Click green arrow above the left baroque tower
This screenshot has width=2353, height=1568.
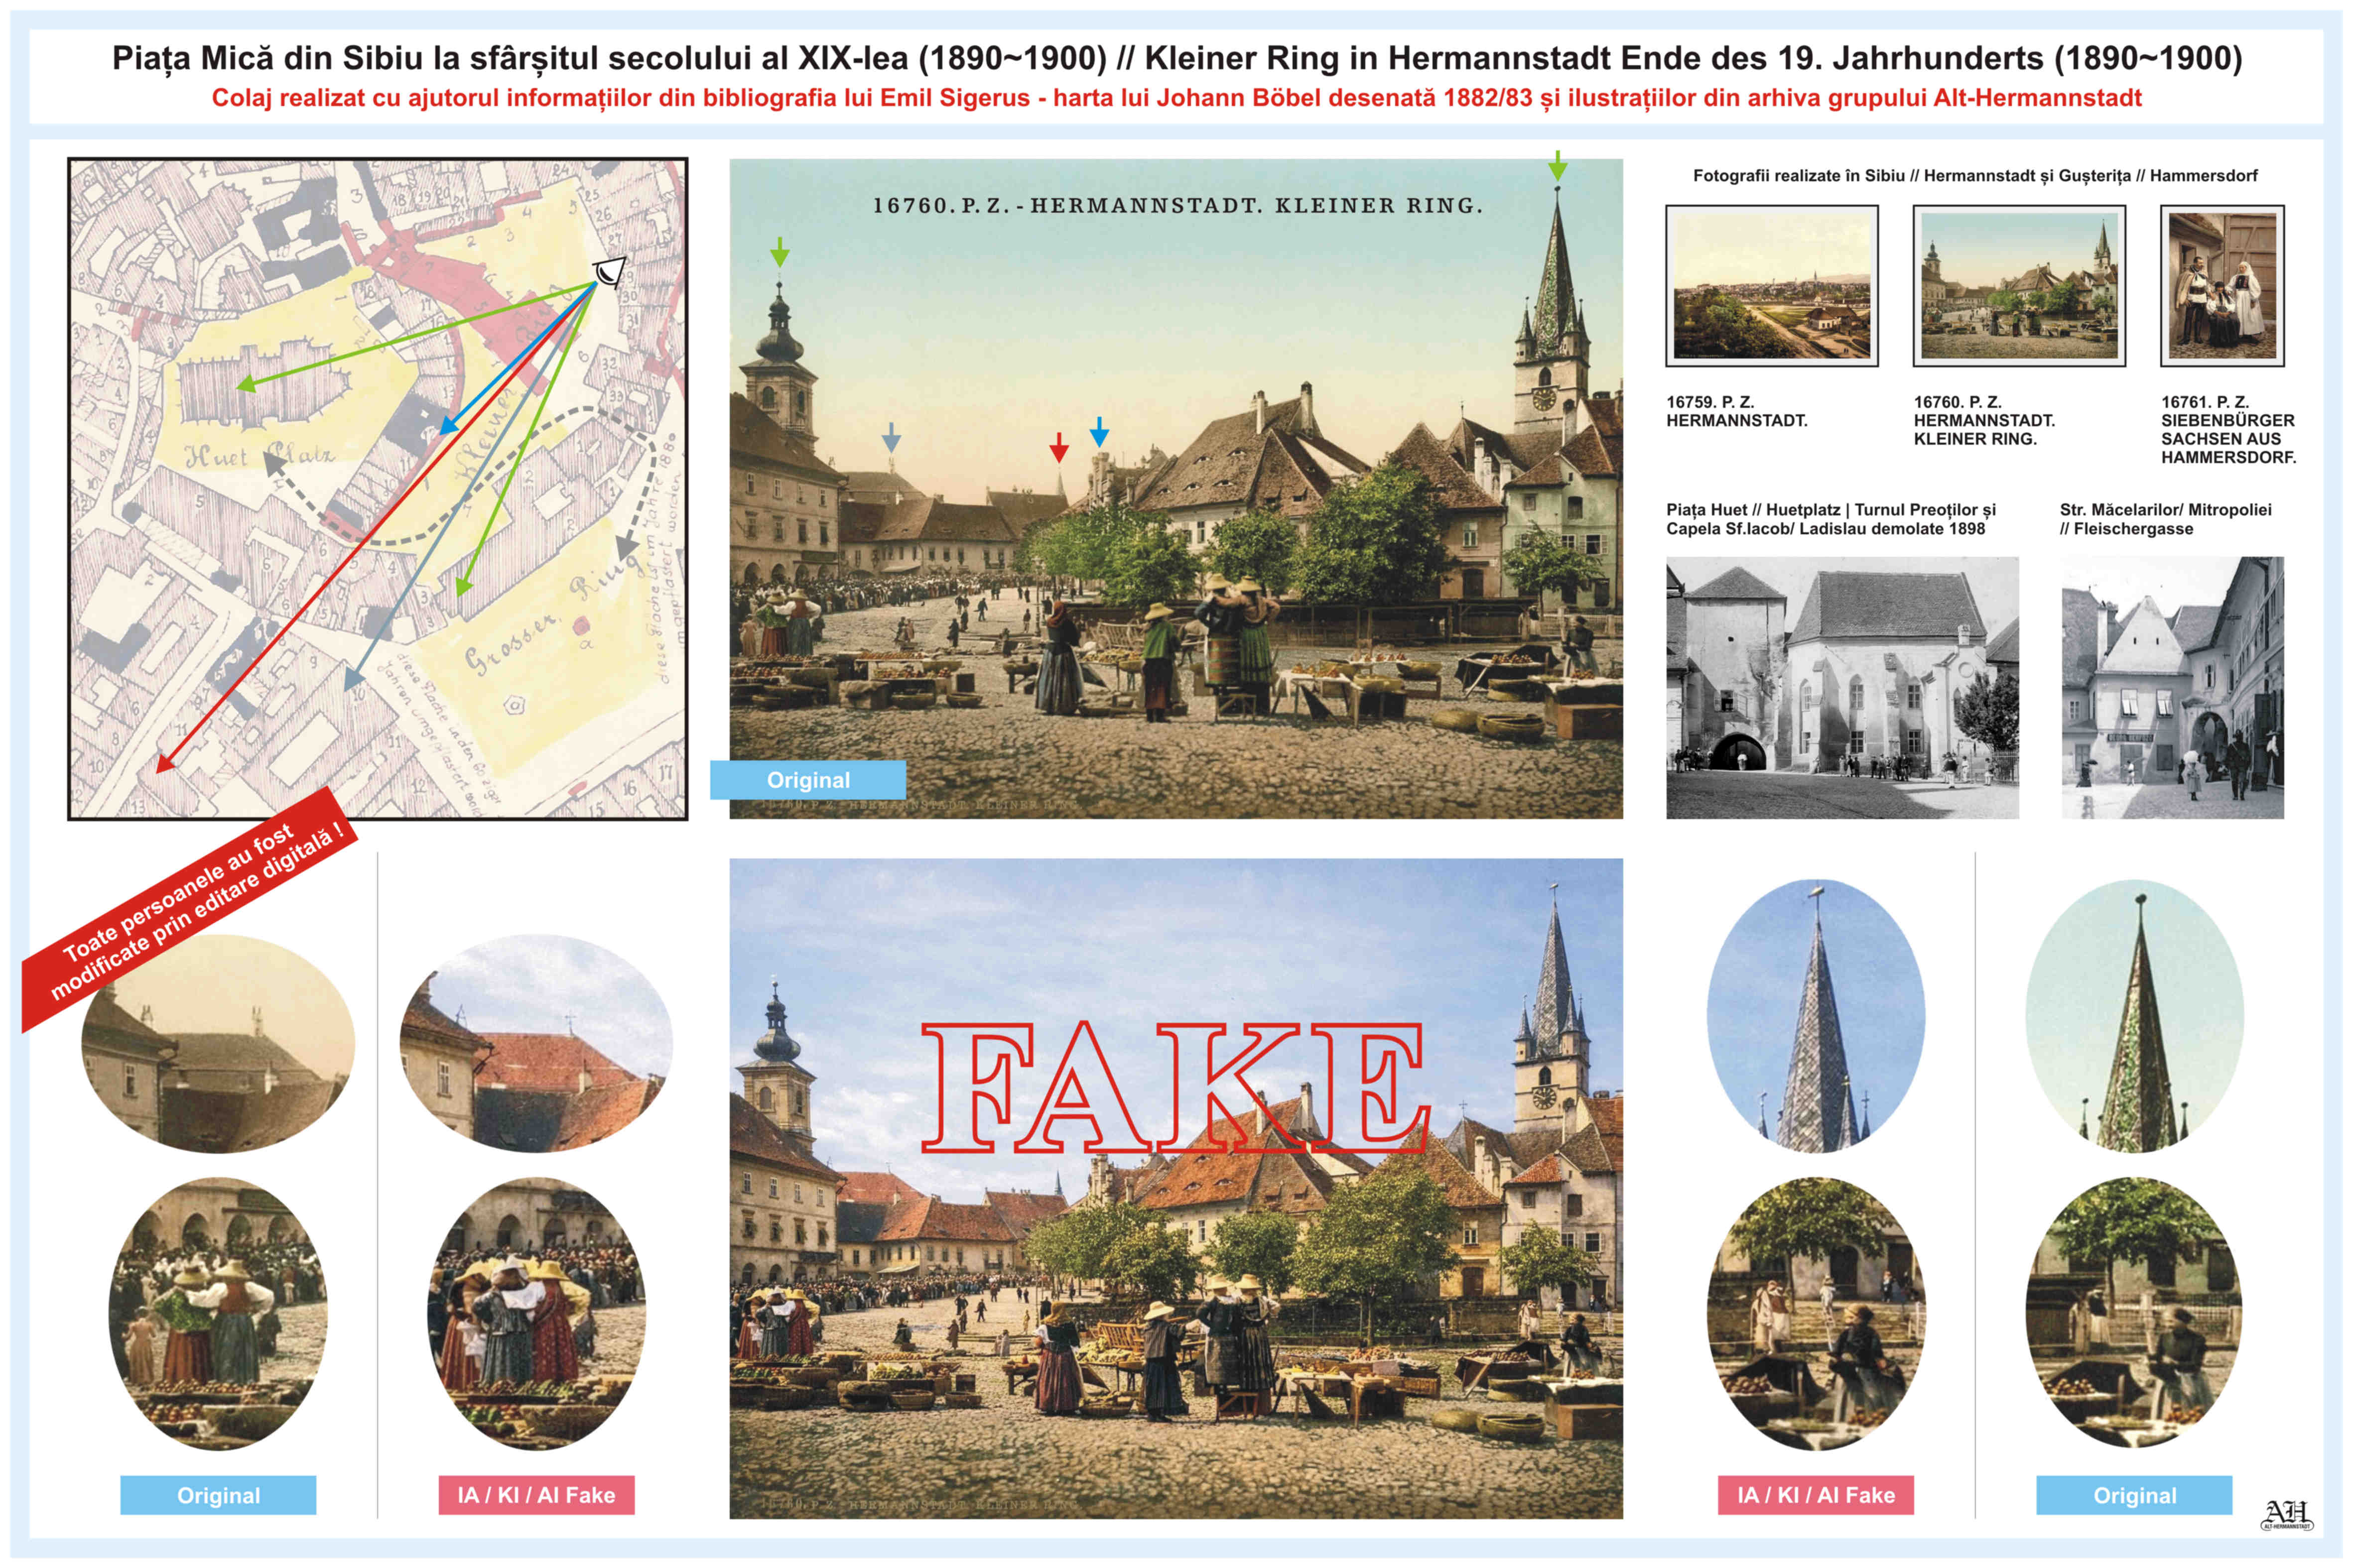coord(780,252)
